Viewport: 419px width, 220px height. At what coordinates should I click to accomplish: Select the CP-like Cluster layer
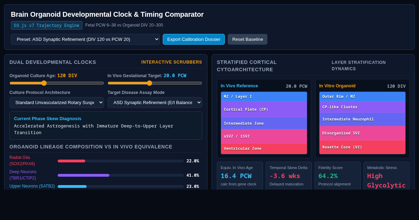(362, 107)
